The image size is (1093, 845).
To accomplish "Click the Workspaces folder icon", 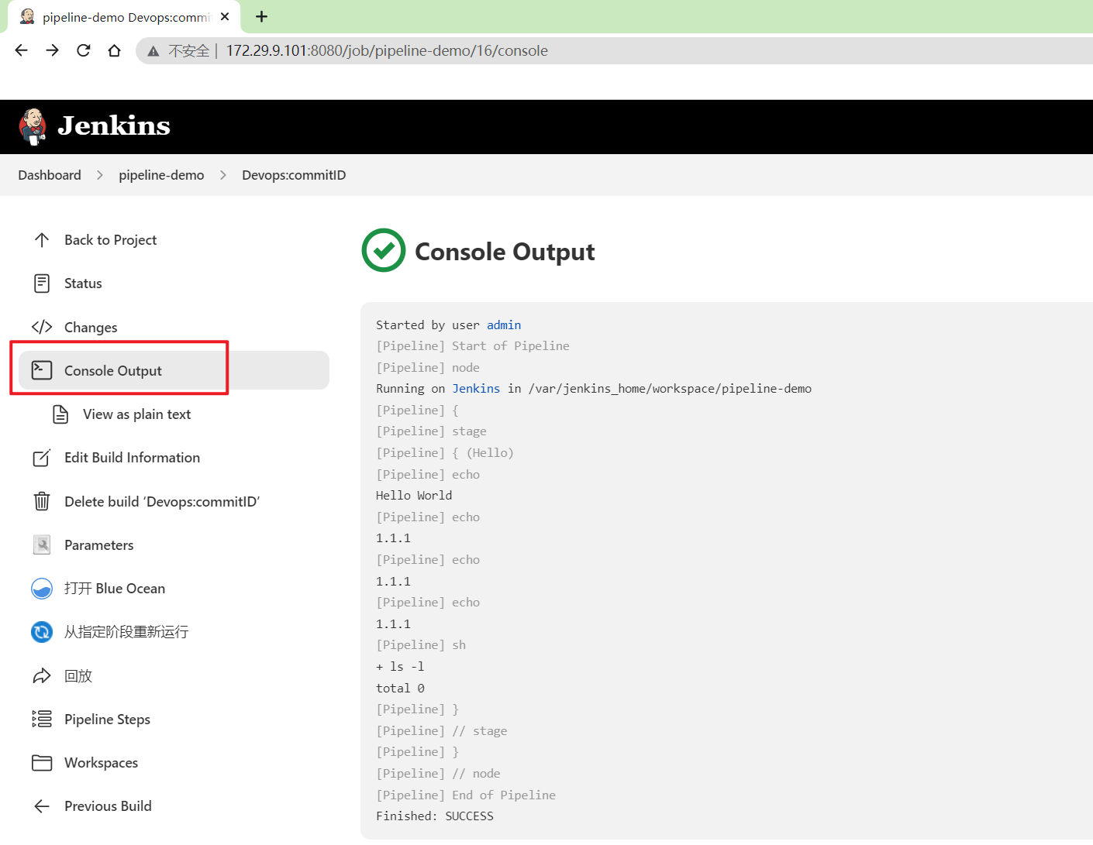I will [x=42, y=763].
